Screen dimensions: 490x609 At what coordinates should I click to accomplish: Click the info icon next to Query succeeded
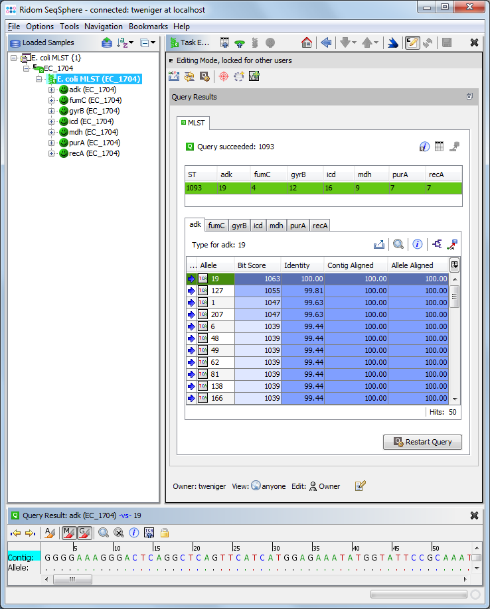tap(424, 147)
